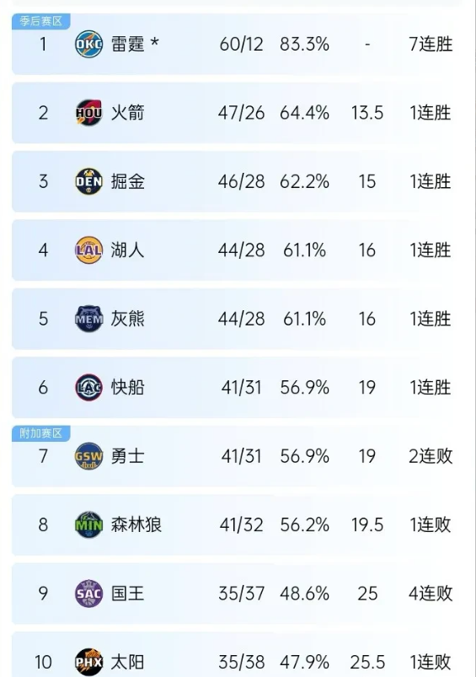
Task: Tap the MEM Grizzlies team logo
Action: click(x=89, y=319)
